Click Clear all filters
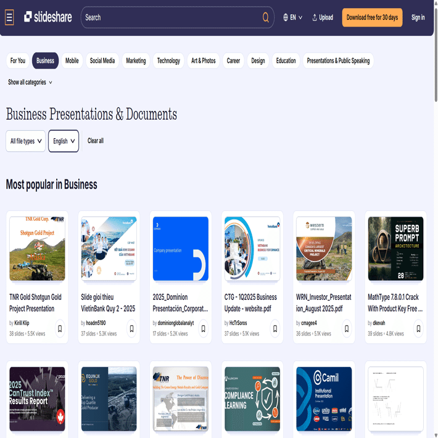Screen dimensions: 438x438 96,141
